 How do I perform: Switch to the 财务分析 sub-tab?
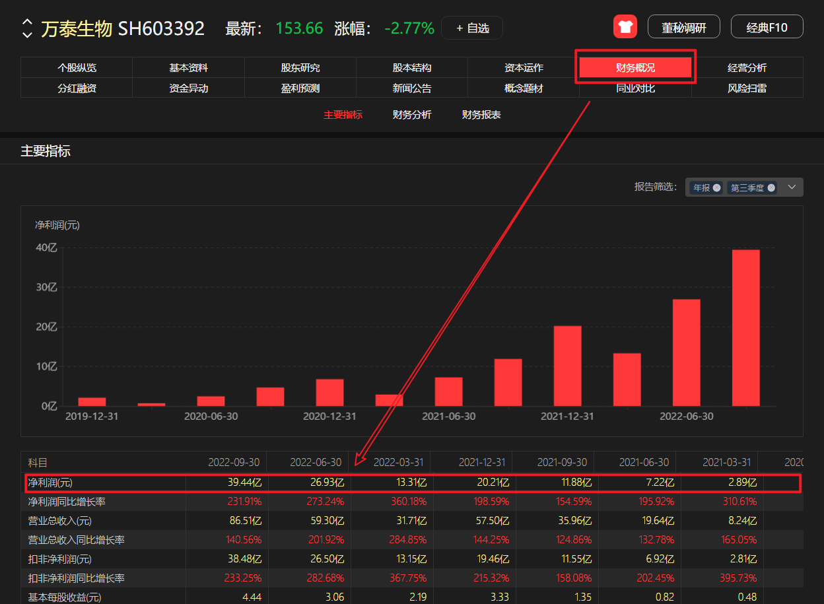coord(412,115)
